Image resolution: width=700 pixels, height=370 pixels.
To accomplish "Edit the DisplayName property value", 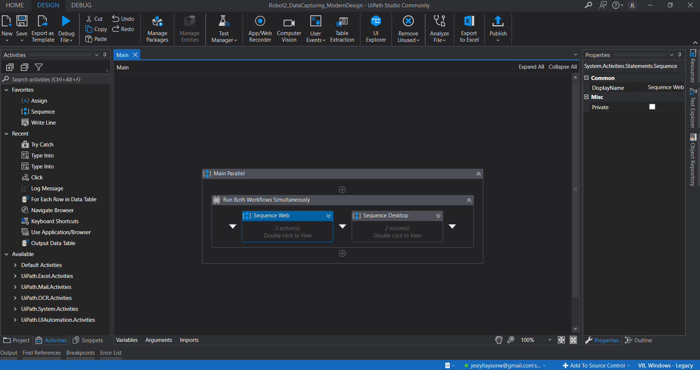I will [x=666, y=87].
